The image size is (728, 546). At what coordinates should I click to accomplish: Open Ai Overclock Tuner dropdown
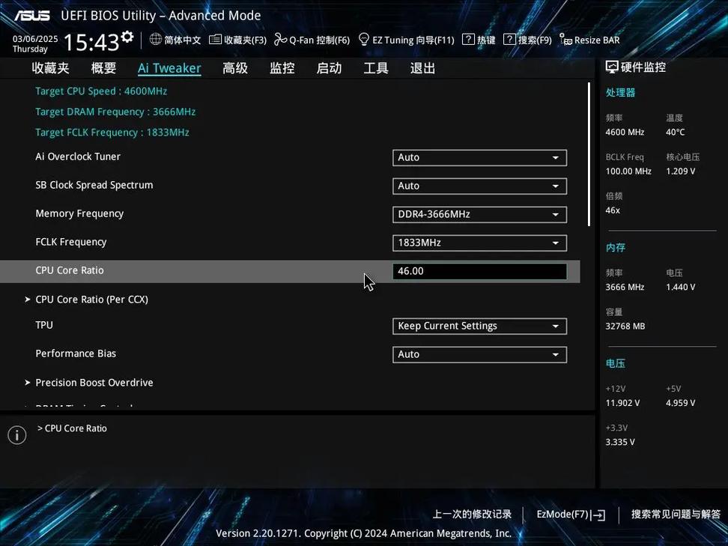pos(479,157)
